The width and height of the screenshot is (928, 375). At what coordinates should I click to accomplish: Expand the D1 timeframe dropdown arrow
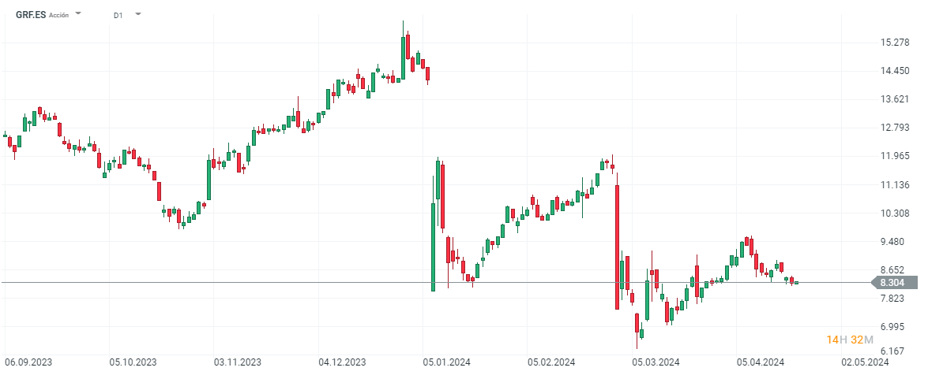pyautogui.click(x=138, y=14)
